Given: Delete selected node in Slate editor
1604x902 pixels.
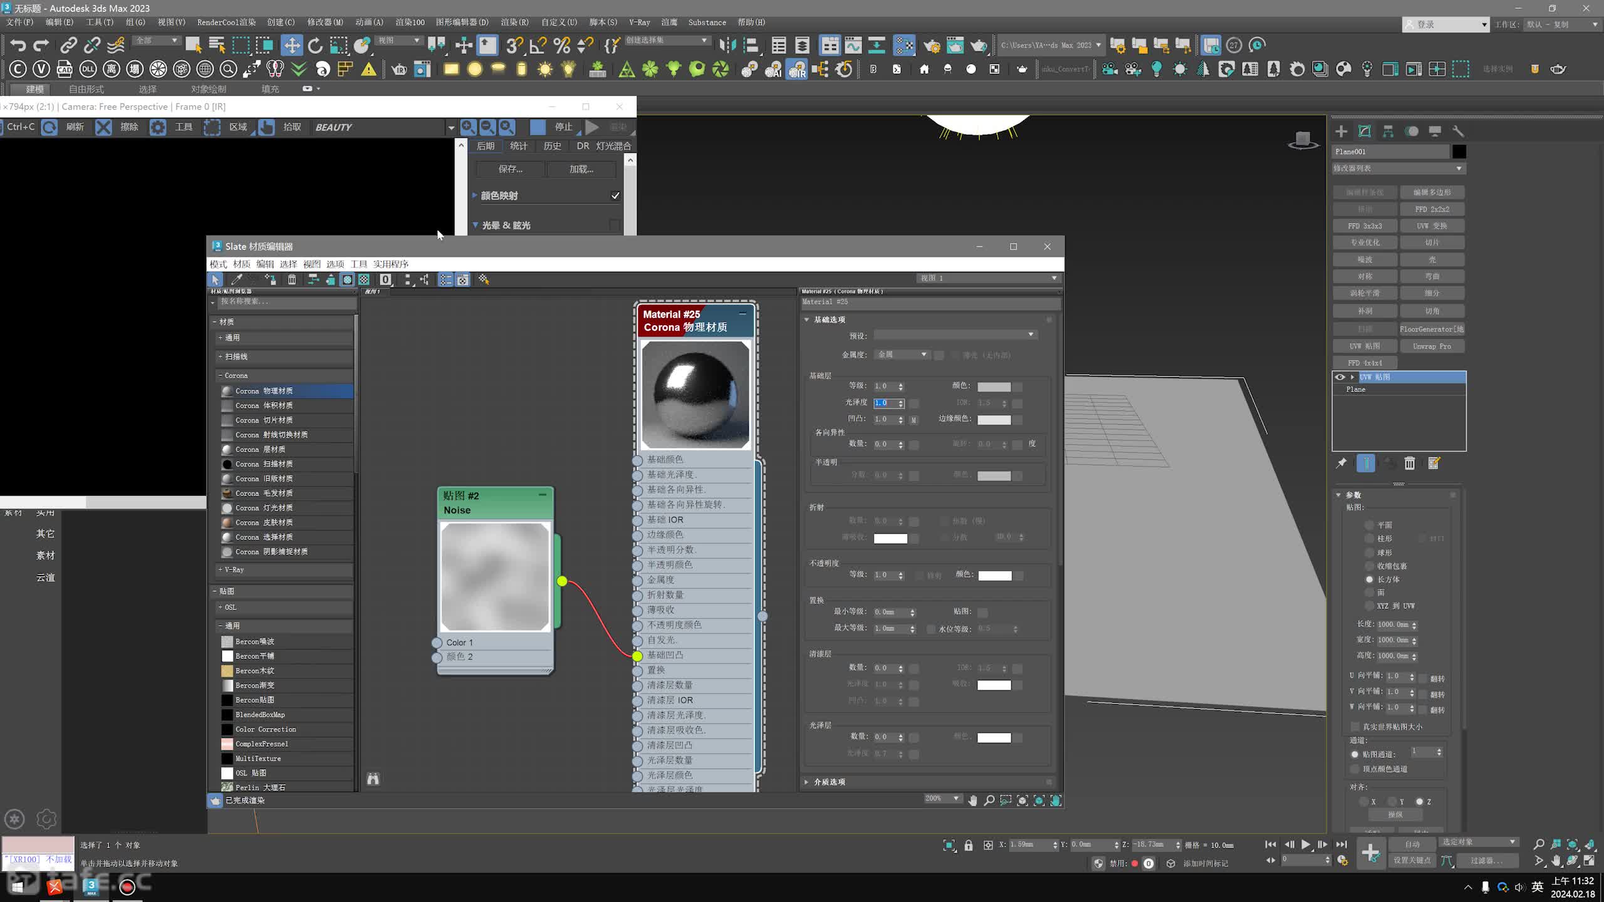Looking at the screenshot, I should 292,279.
